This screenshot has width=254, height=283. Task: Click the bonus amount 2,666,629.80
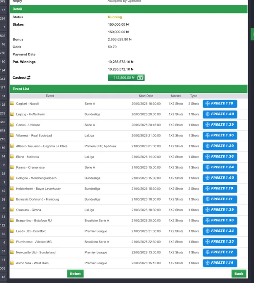tap(120, 40)
